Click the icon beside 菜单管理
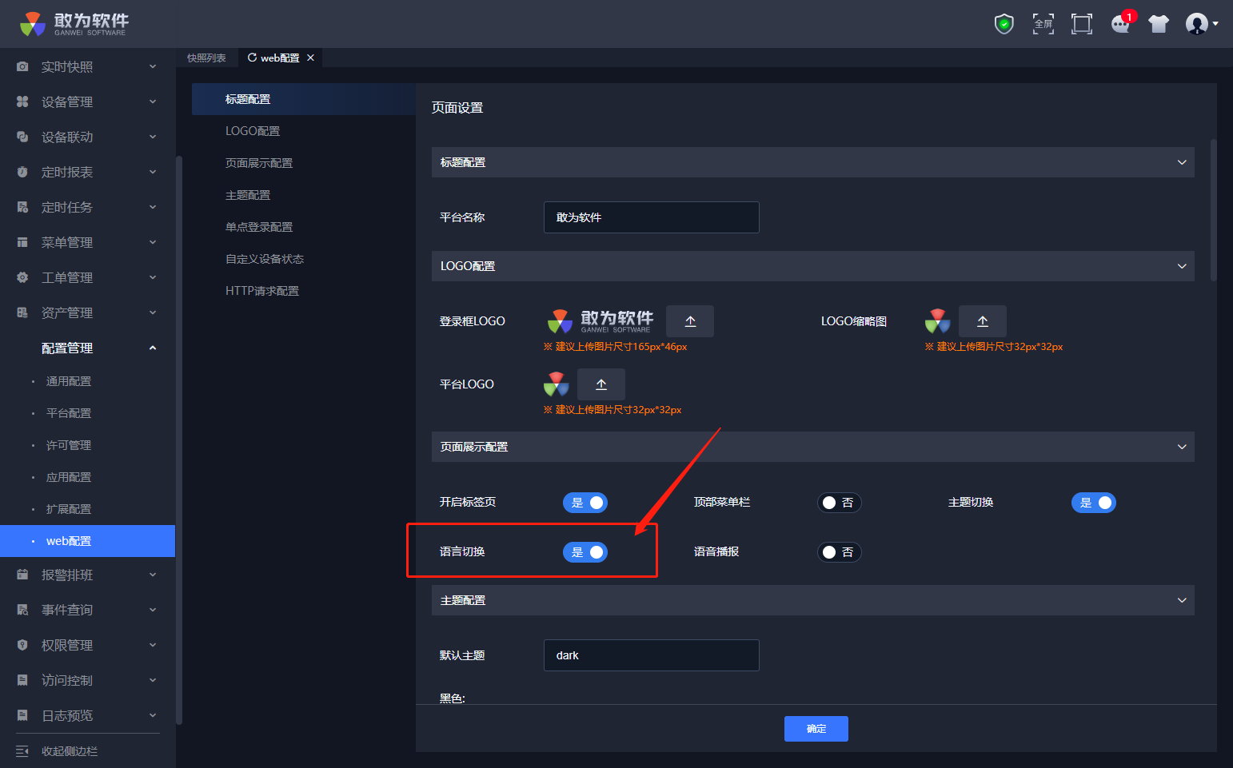 tap(22, 242)
